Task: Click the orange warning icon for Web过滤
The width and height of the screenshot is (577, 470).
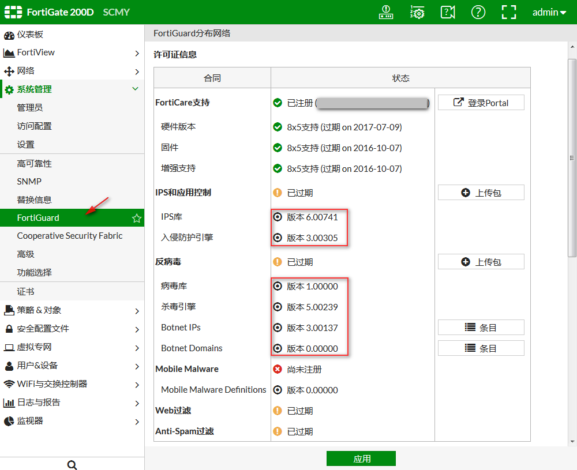Action: coord(278,411)
